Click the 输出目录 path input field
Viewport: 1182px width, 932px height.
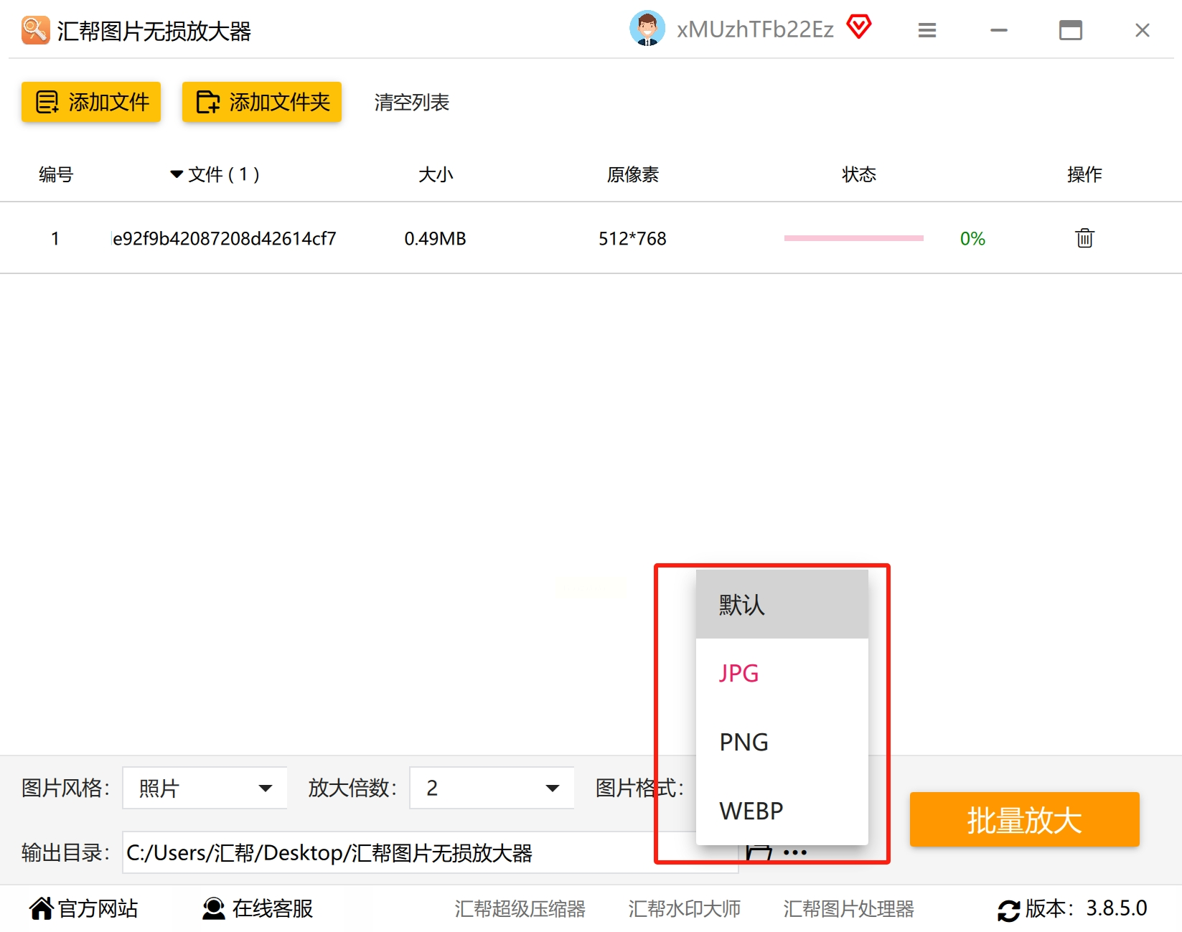pyautogui.click(x=431, y=852)
